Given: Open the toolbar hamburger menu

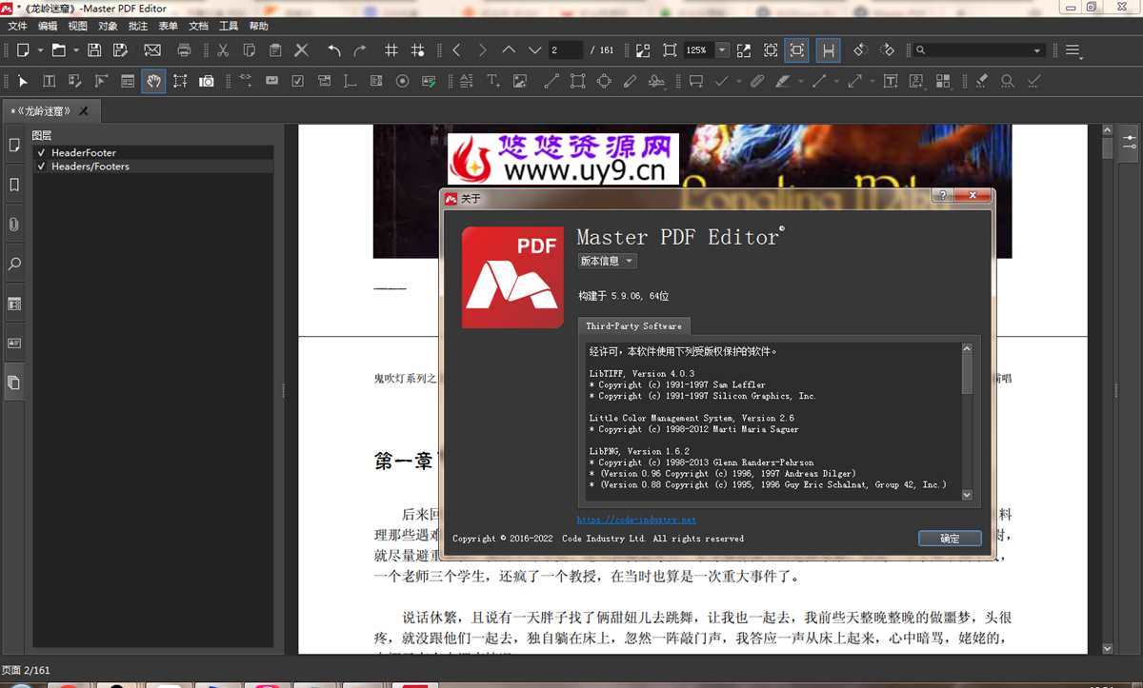Looking at the screenshot, I should 1073,50.
